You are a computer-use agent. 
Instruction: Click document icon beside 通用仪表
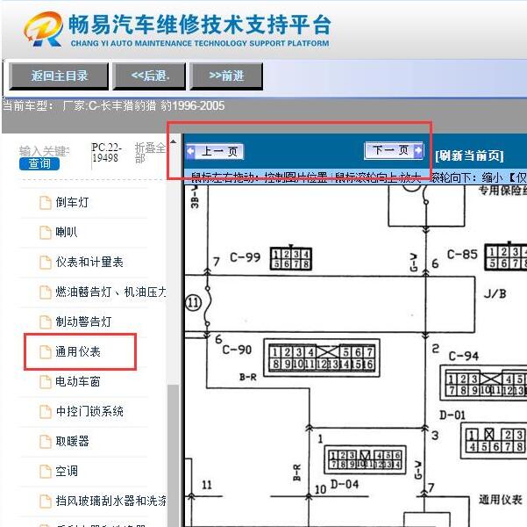(46, 352)
